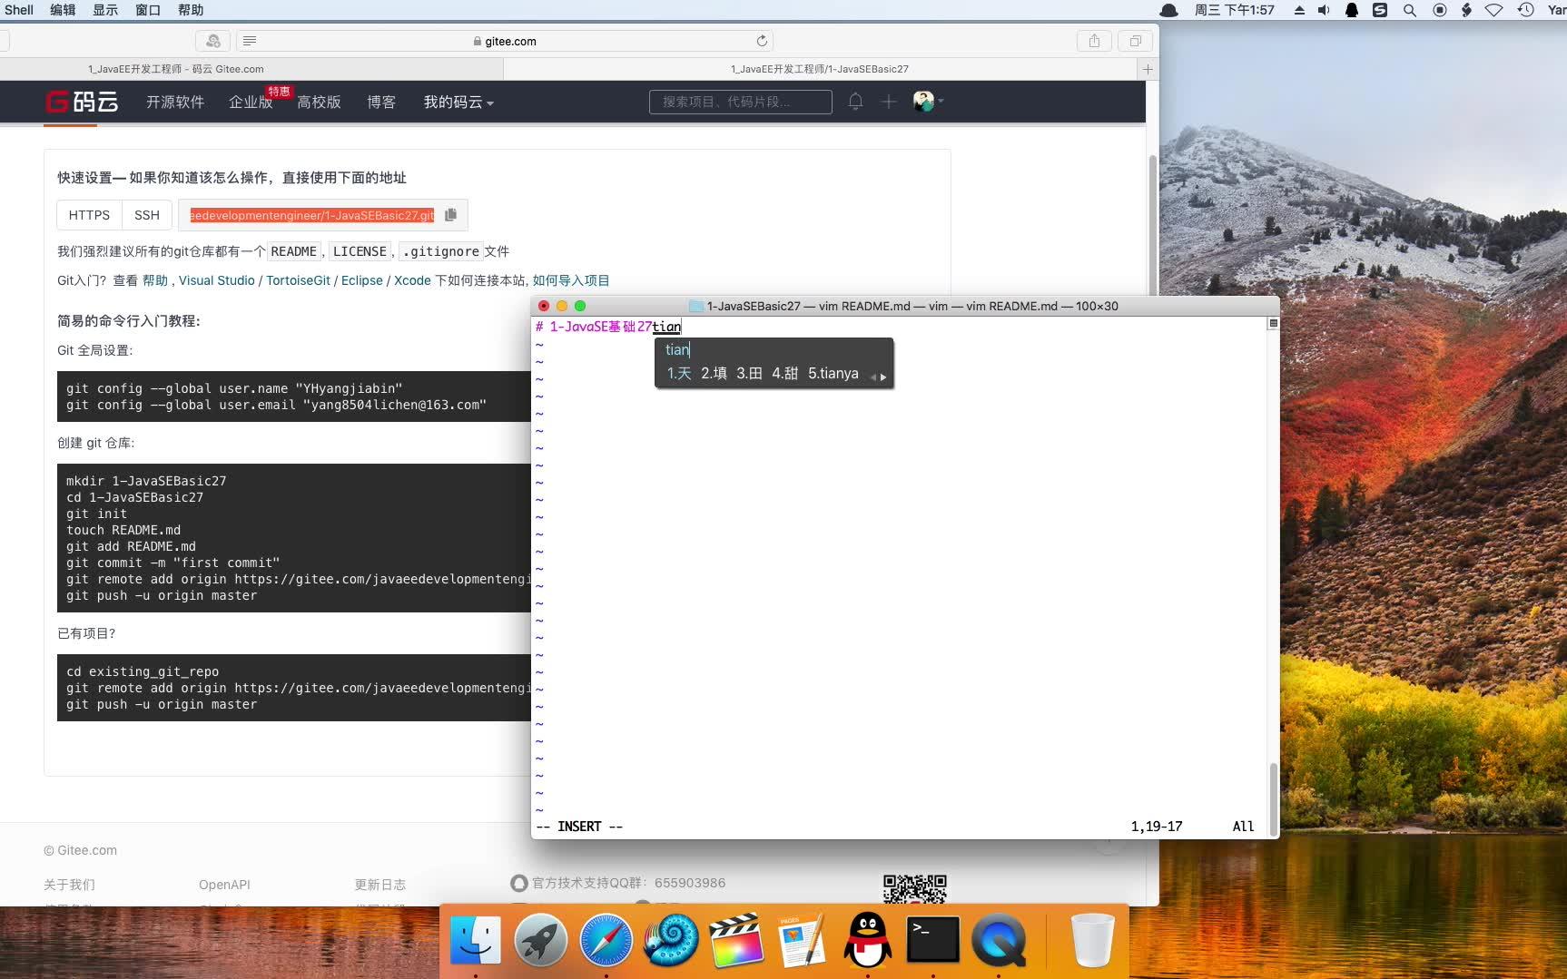Open Trash in the Dock
This screenshot has height=979, width=1567.
(1092, 939)
